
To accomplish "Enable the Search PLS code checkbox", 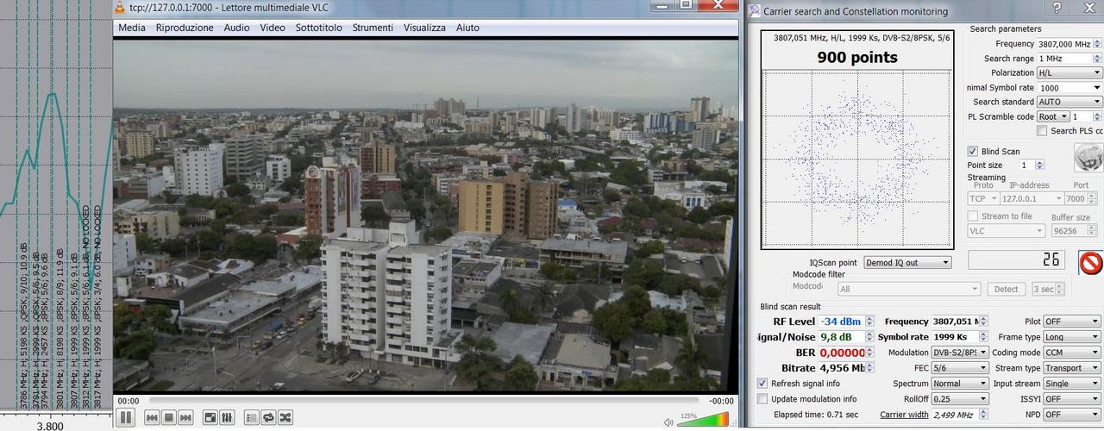I will (x=1043, y=131).
